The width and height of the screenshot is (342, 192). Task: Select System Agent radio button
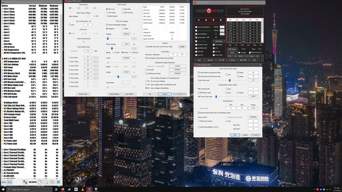point(107,16)
